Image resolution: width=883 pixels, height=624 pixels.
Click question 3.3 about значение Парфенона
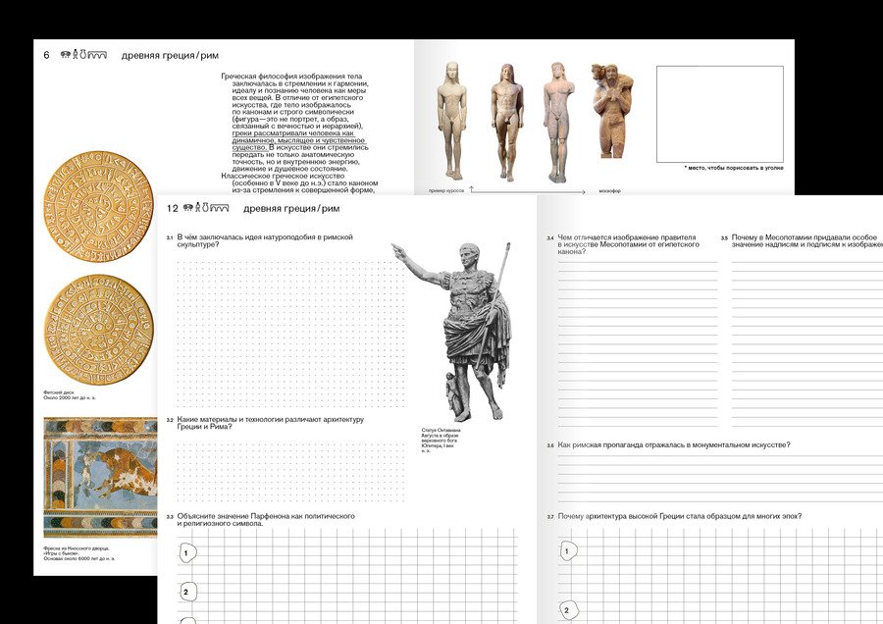pos(266,519)
